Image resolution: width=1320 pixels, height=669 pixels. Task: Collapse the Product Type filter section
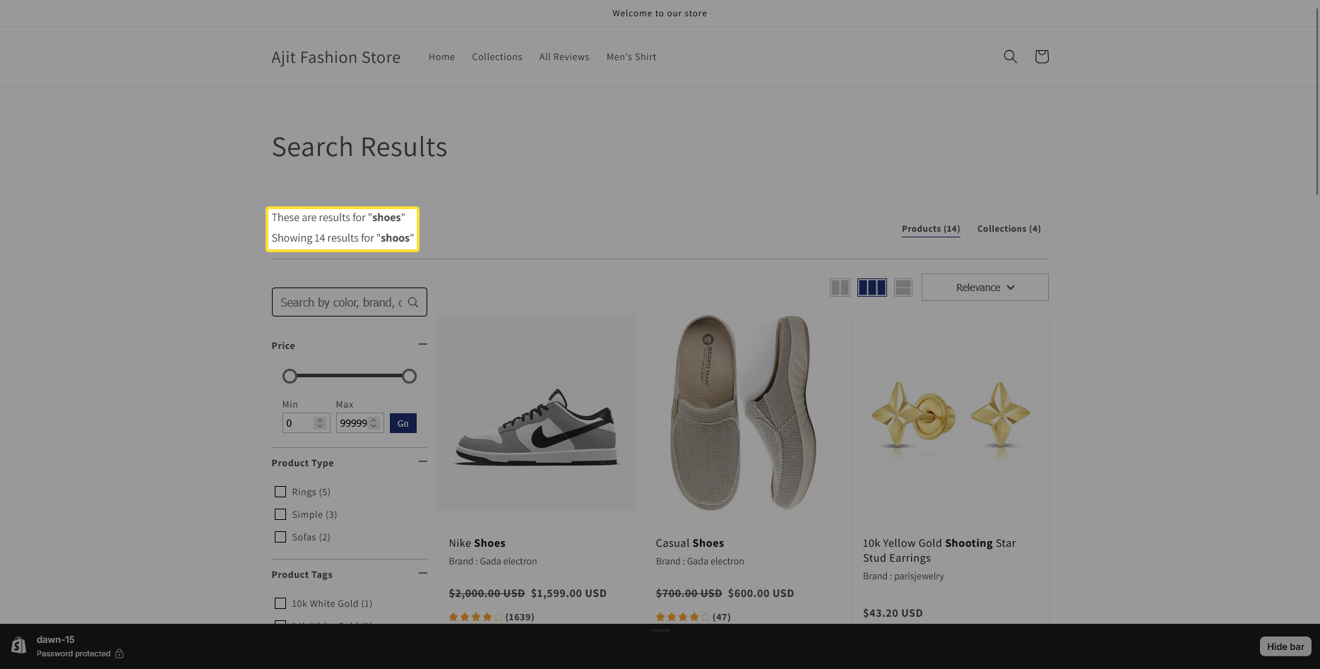[x=422, y=461]
